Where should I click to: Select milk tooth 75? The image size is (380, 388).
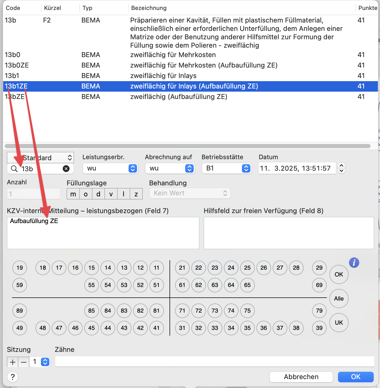point(247,311)
